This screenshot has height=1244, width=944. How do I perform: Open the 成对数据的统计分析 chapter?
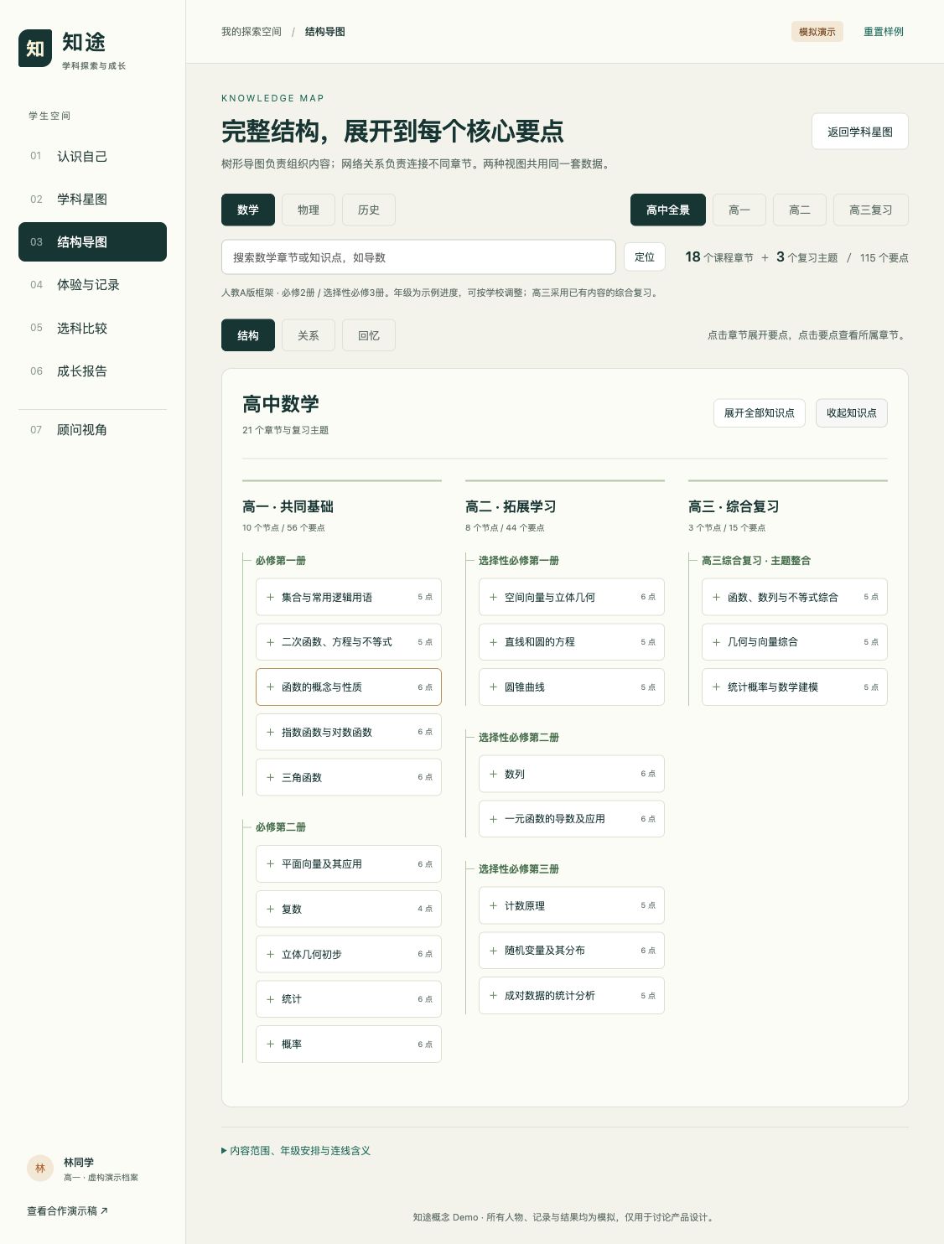(x=571, y=996)
